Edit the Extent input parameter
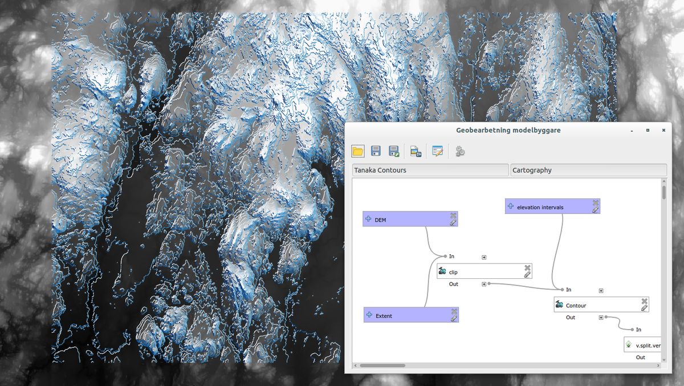 tap(454, 319)
